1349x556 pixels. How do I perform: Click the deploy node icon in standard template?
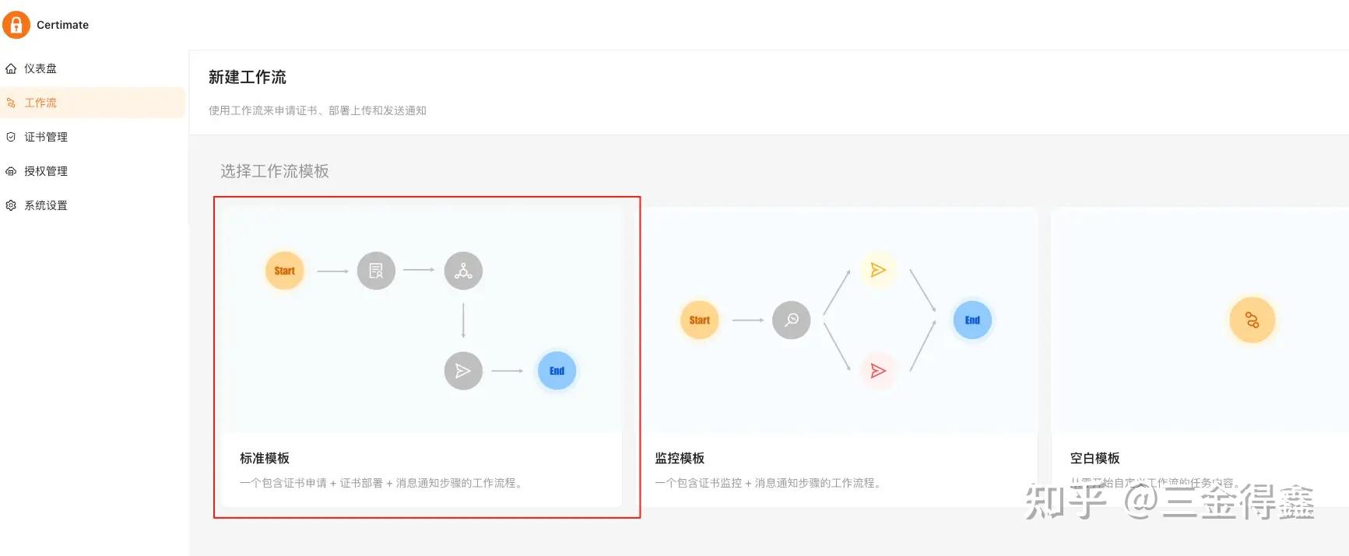tap(463, 271)
